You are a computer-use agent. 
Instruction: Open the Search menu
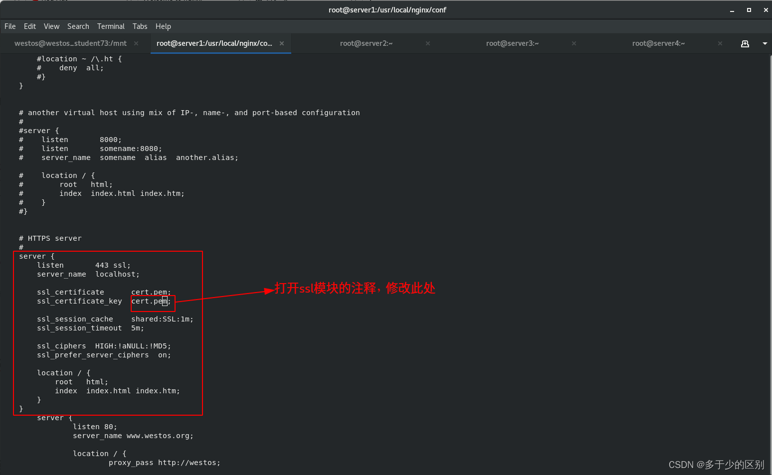pos(78,26)
